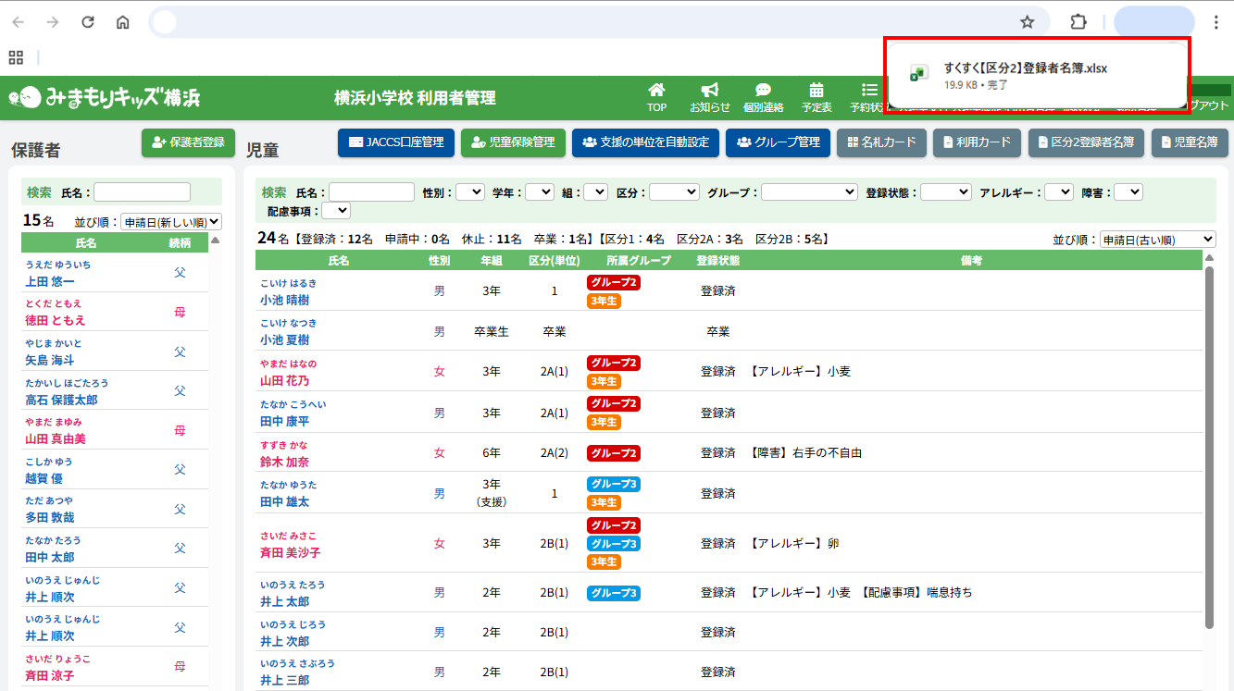
Task: Open the browser extensions puzzle icon
Action: 1078,22
